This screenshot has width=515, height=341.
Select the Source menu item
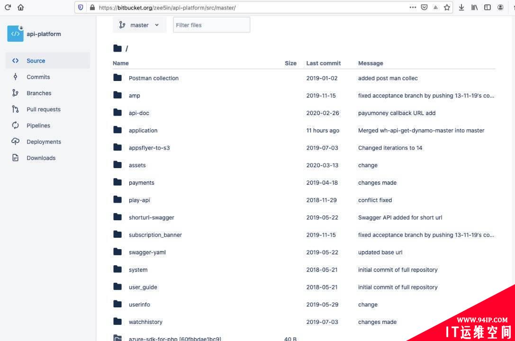coord(48,61)
